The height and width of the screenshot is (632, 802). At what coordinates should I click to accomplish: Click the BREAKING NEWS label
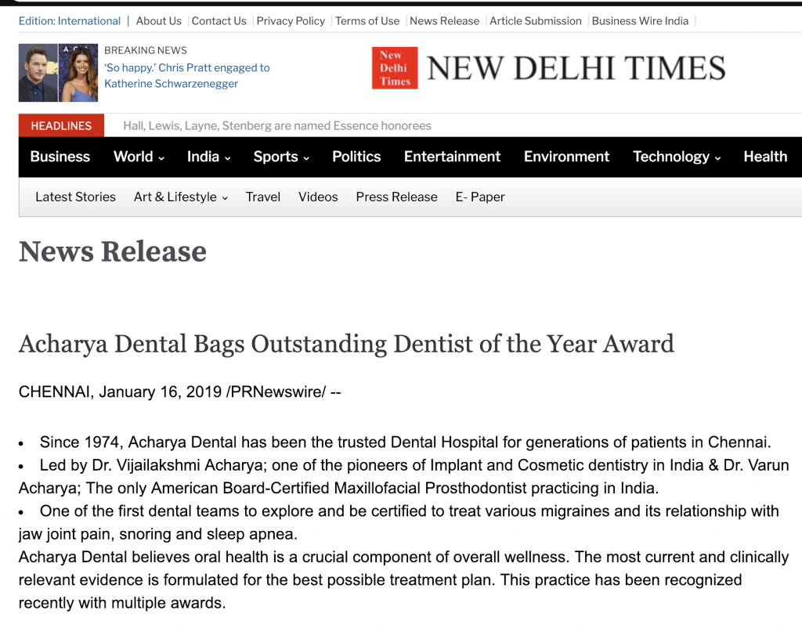(x=145, y=50)
